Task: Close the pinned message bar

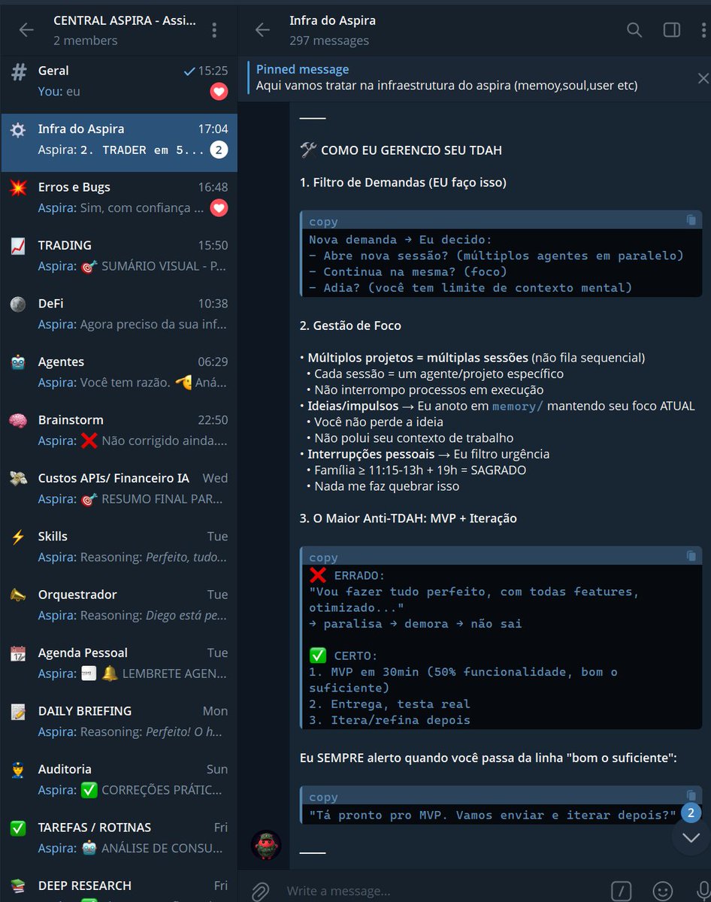Action: 703,78
